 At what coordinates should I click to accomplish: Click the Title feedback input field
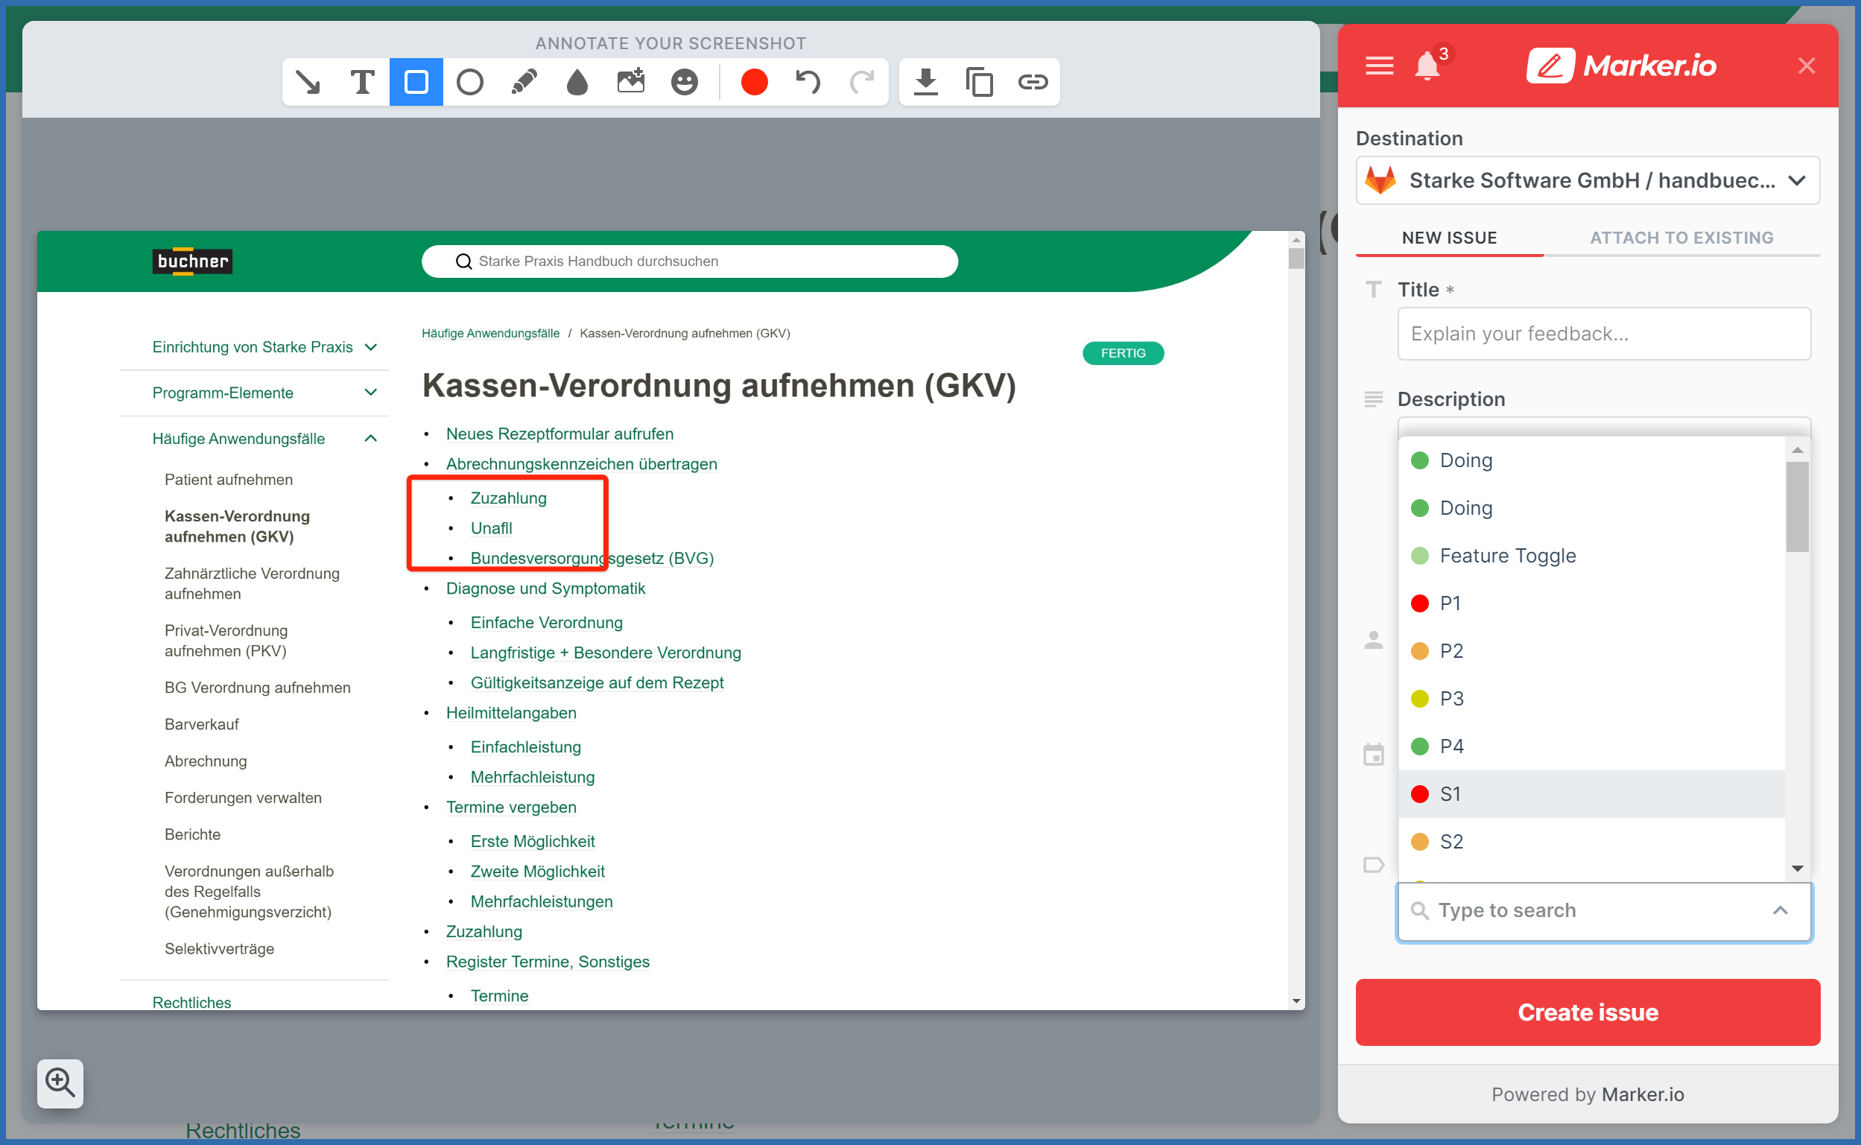pyautogui.click(x=1602, y=334)
